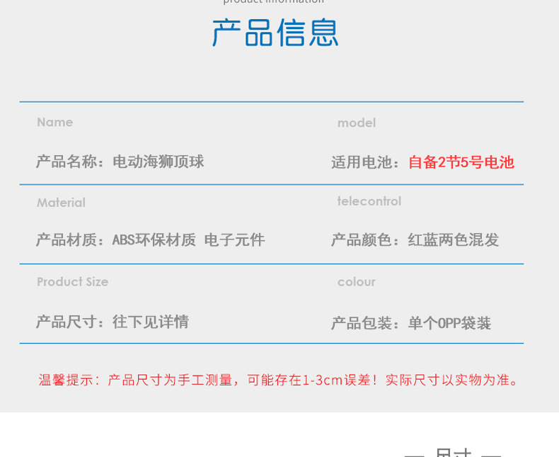
Task: Select the model label
Action: click(357, 123)
